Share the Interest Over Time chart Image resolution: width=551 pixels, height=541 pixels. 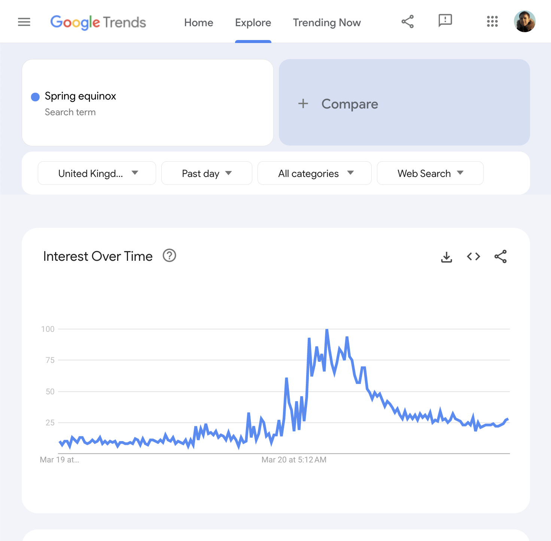pos(500,256)
